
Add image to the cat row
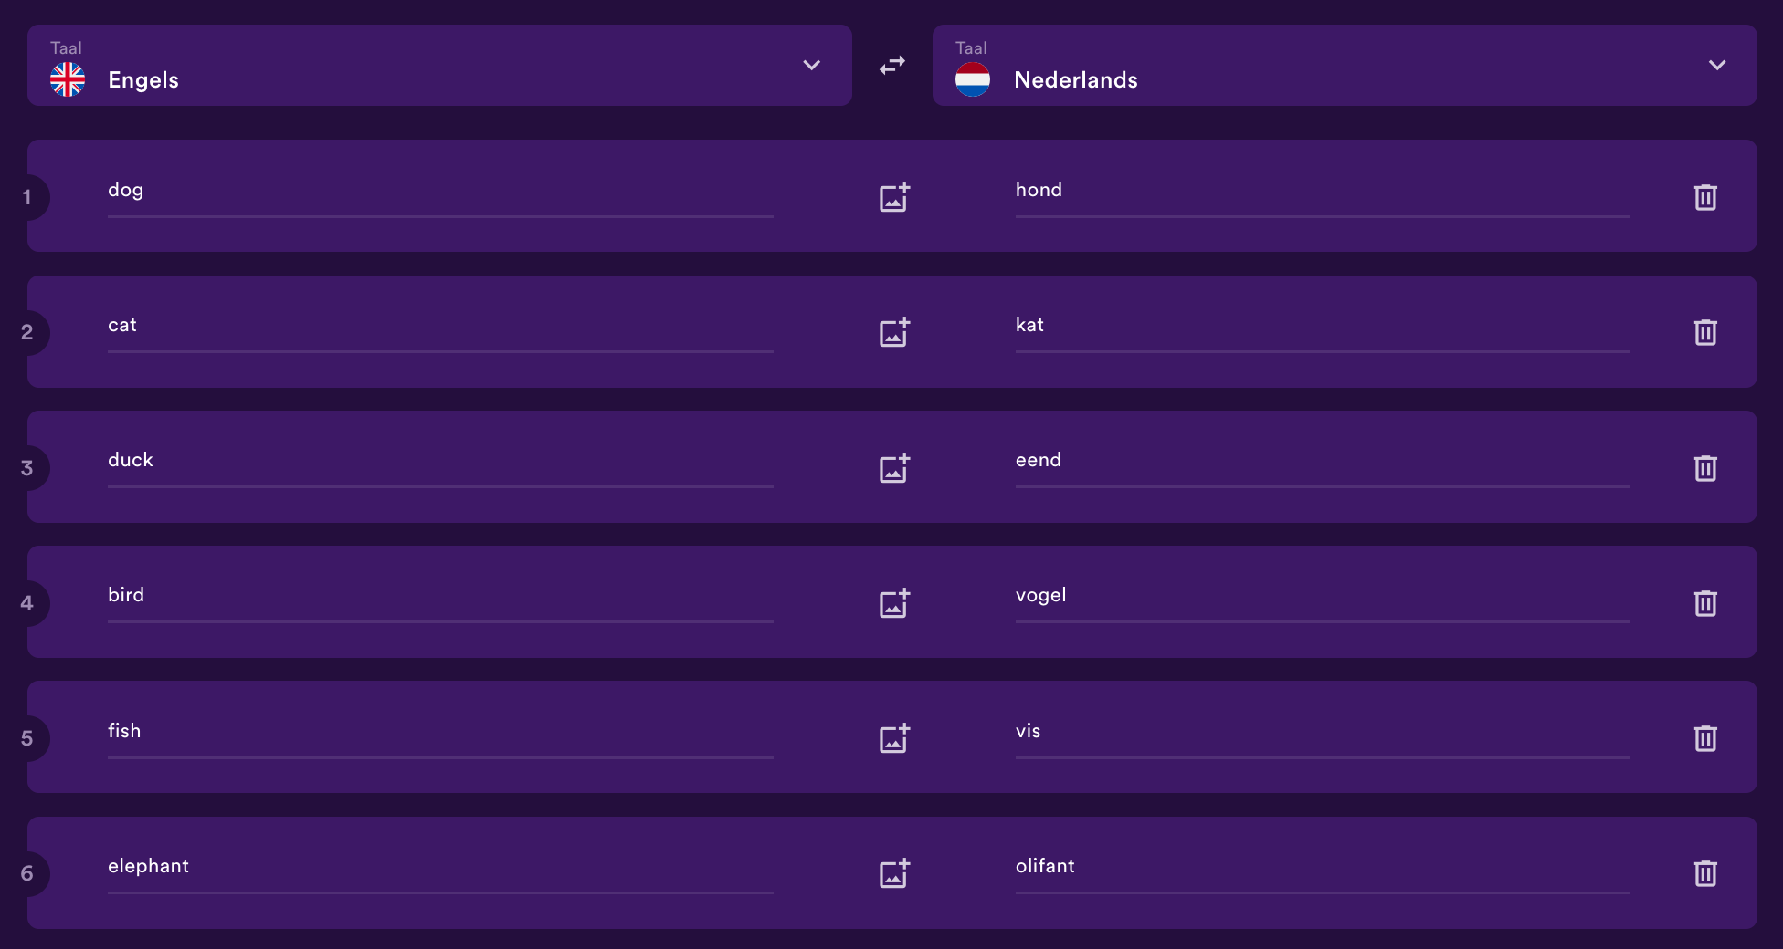(894, 332)
